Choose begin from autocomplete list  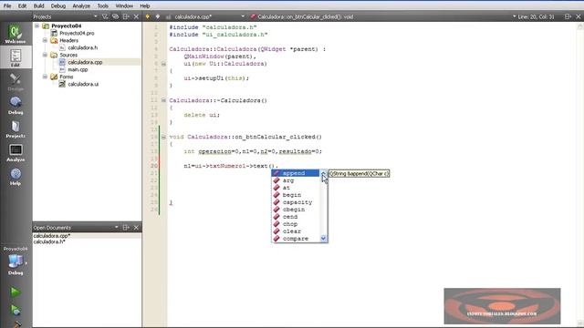coord(296,195)
